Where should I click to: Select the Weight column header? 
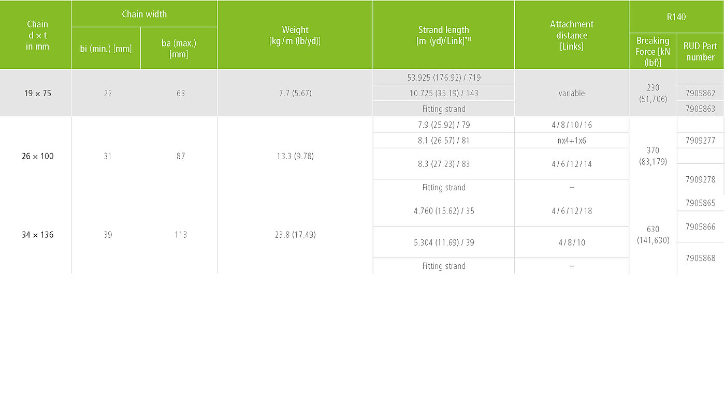(295, 35)
